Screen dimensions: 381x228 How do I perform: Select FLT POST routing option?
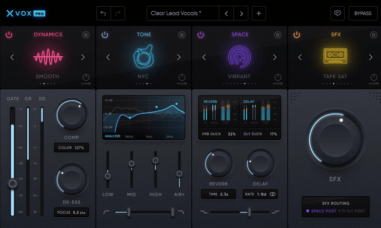pos(353,211)
